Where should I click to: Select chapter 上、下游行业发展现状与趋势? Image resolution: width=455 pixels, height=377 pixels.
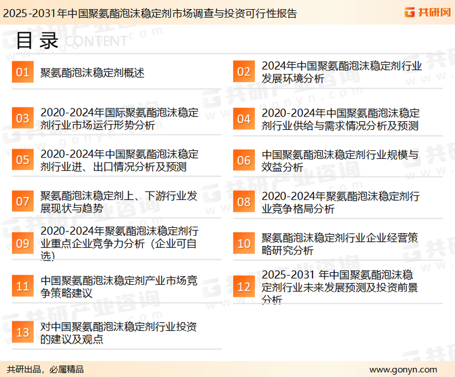[x=119, y=202]
